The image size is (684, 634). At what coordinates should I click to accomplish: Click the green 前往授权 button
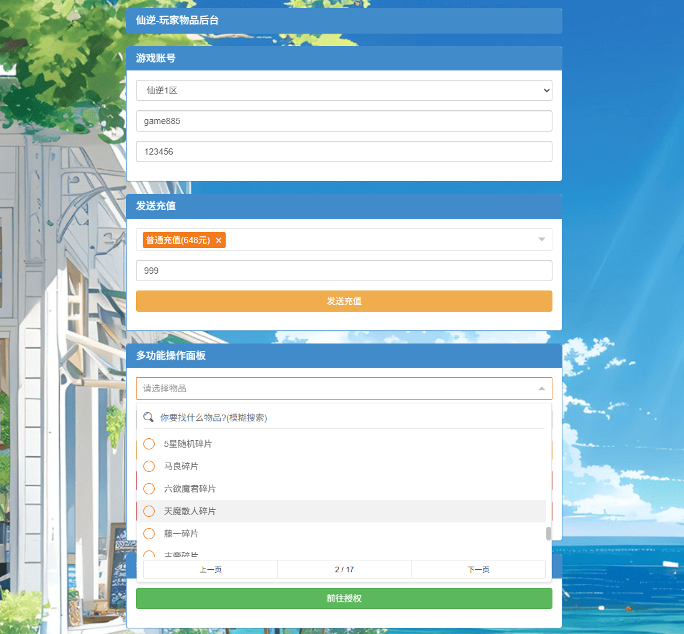click(344, 598)
